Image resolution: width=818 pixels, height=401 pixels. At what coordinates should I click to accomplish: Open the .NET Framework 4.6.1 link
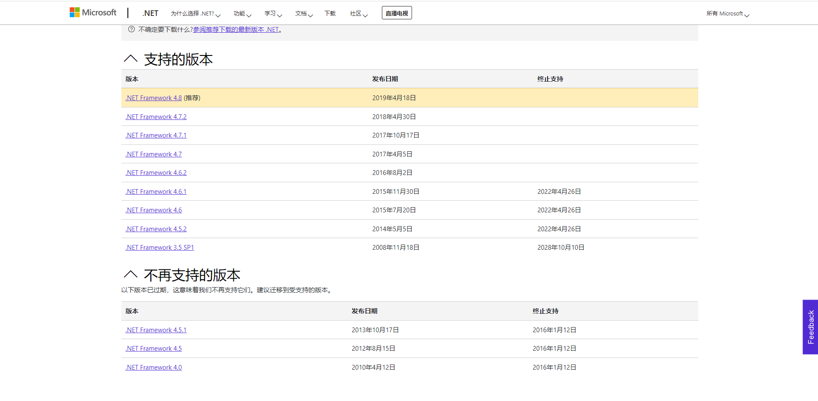pyautogui.click(x=156, y=192)
